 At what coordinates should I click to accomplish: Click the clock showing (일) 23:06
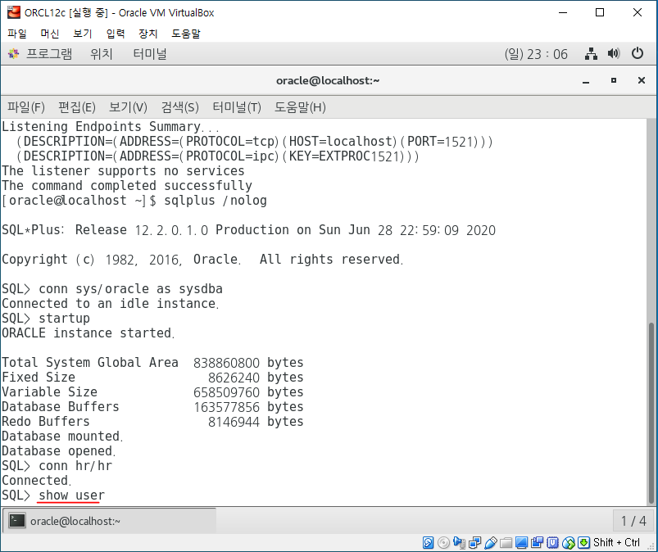[x=536, y=54]
